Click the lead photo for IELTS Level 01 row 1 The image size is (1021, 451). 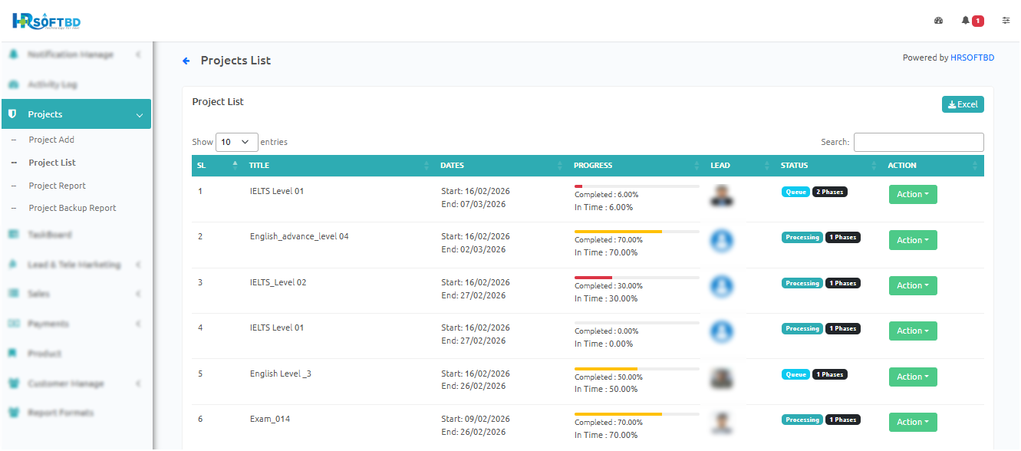(x=720, y=196)
